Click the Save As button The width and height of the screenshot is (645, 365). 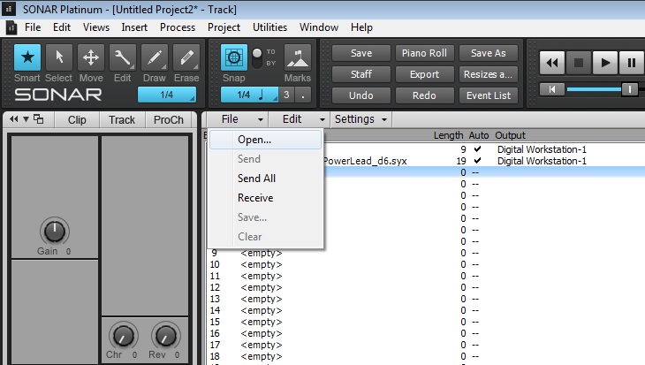(x=489, y=53)
